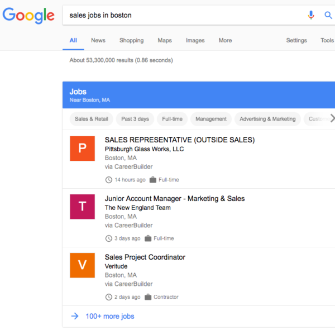Toggle the Full-time filter chip
This screenshot has width=335, height=335.
pos(172,119)
